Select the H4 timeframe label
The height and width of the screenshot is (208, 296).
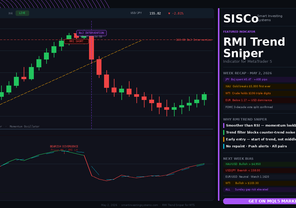(11, 13)
